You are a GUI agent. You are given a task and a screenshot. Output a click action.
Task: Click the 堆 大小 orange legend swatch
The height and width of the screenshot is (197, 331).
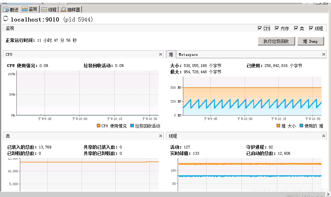click(x=278, y=126)
